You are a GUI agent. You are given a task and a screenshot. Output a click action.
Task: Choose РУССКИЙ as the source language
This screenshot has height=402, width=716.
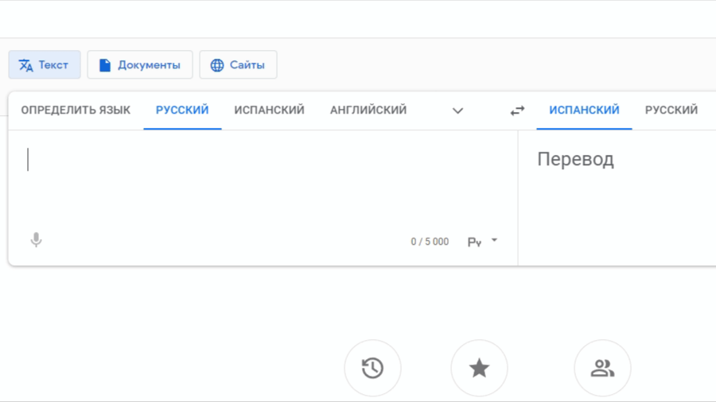point(182,110)
